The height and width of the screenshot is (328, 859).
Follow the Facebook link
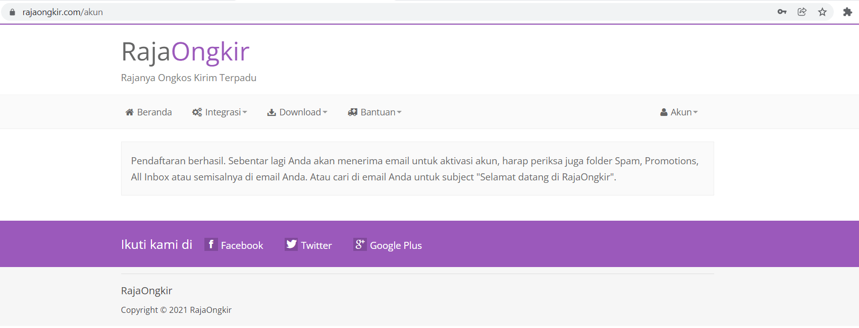click(234, 245)
